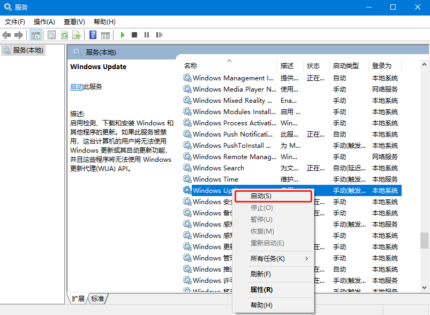This screenshot has height=315, width=430.
Task: Click the 服务(本地) pane header
Action: coord(101,52)
